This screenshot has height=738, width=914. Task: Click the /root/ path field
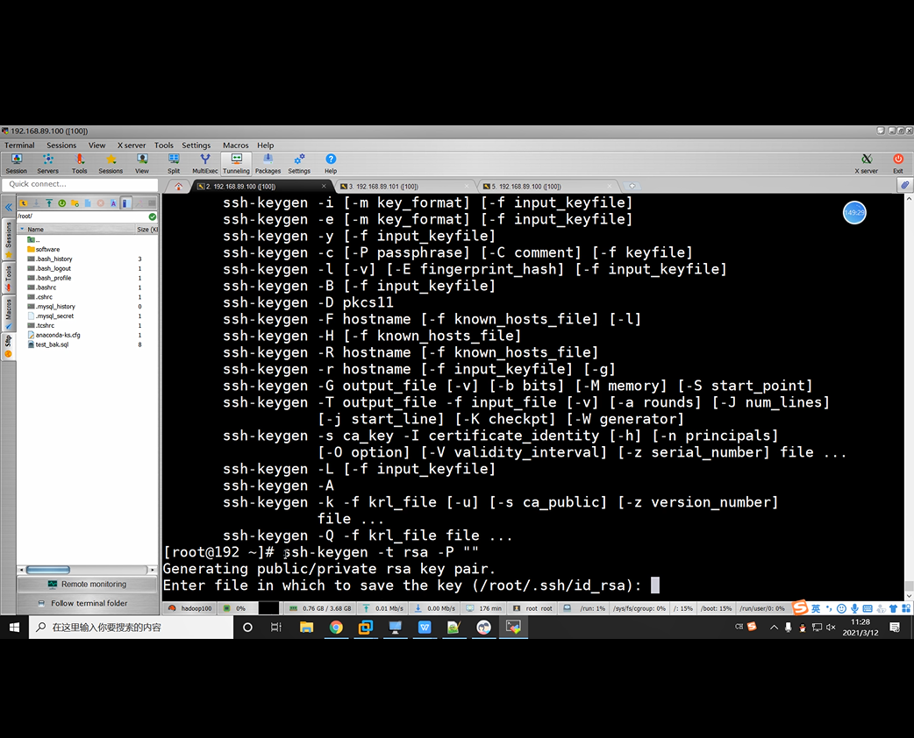[x=82, y=216]
